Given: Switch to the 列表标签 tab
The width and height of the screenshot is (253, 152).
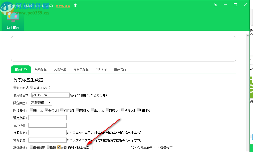Looking at the screenshot, I should point(60,69).
